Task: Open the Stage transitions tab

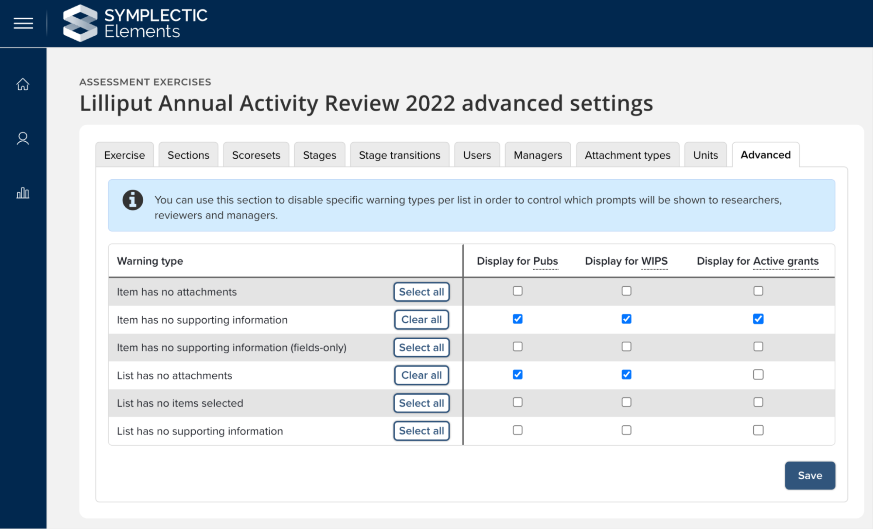Action: coord(399,155)
